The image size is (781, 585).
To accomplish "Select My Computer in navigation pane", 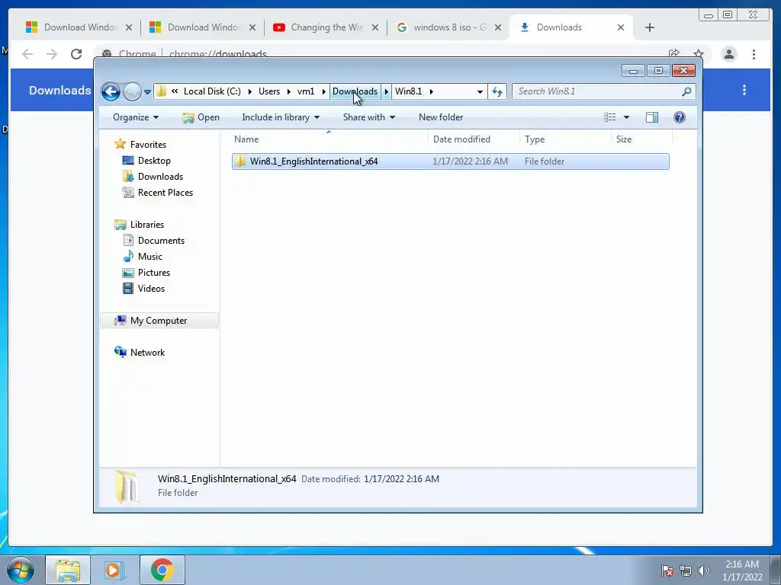I will pos(159,321).
